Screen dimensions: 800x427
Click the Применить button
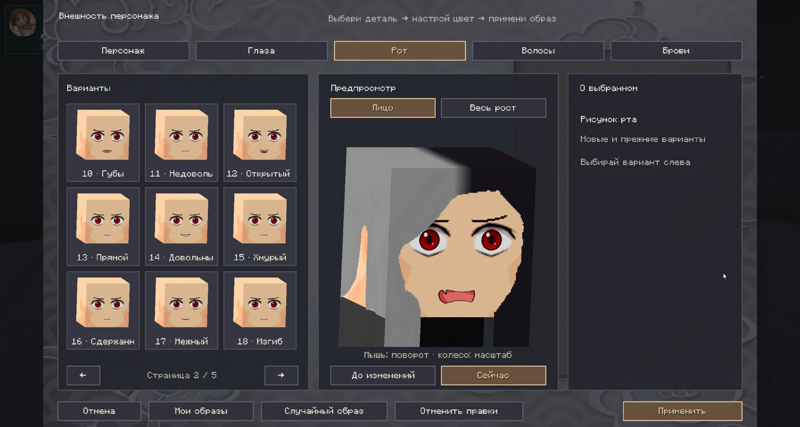click(x=682, y=411)
